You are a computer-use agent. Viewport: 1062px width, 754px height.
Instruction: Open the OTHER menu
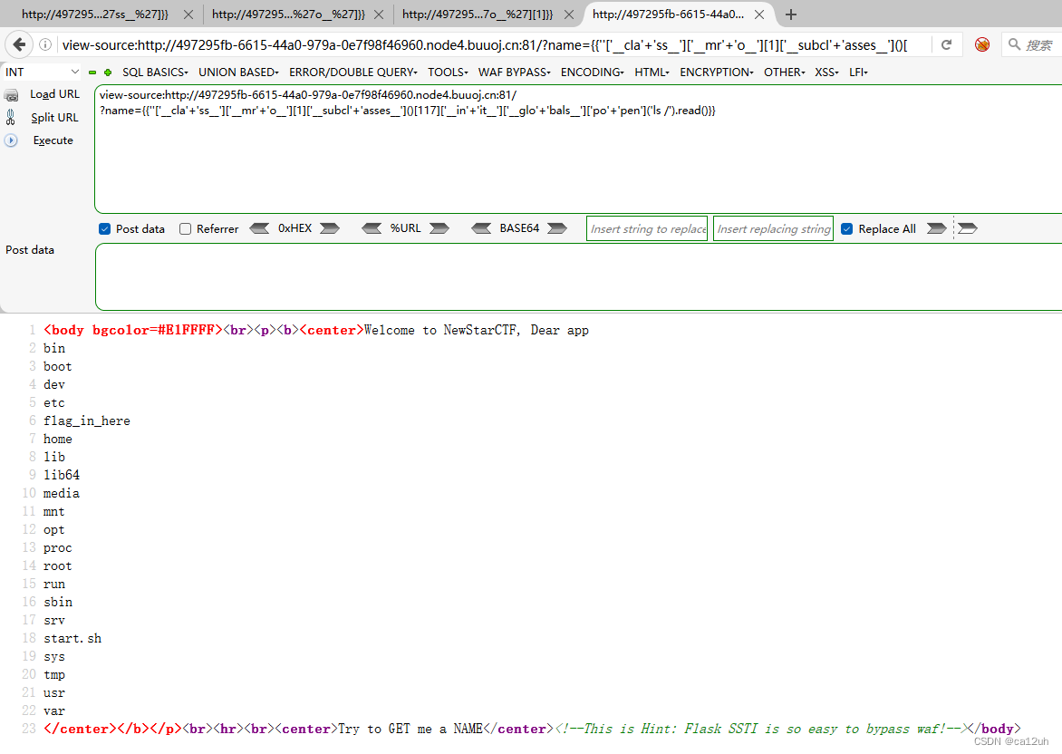(785, 72)
